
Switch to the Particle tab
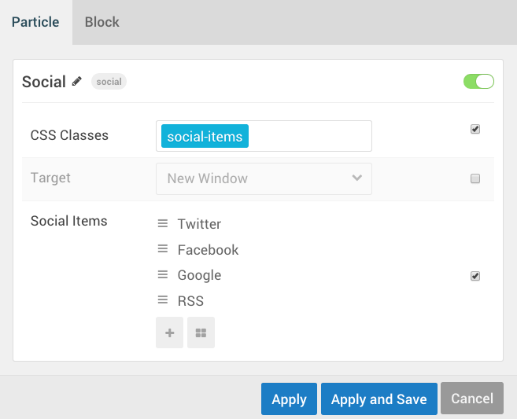35,22
